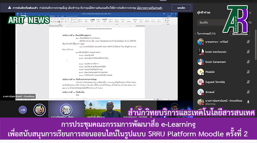
Task: Click inside the shared Word document page
Action: (x=97, y=63)
